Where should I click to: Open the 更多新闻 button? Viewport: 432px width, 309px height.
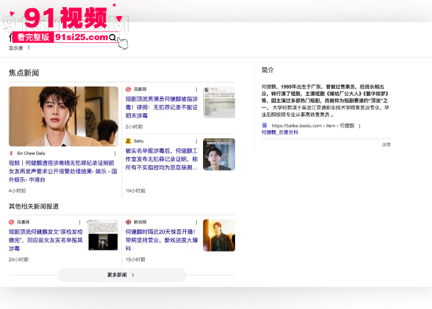[122, 275]
